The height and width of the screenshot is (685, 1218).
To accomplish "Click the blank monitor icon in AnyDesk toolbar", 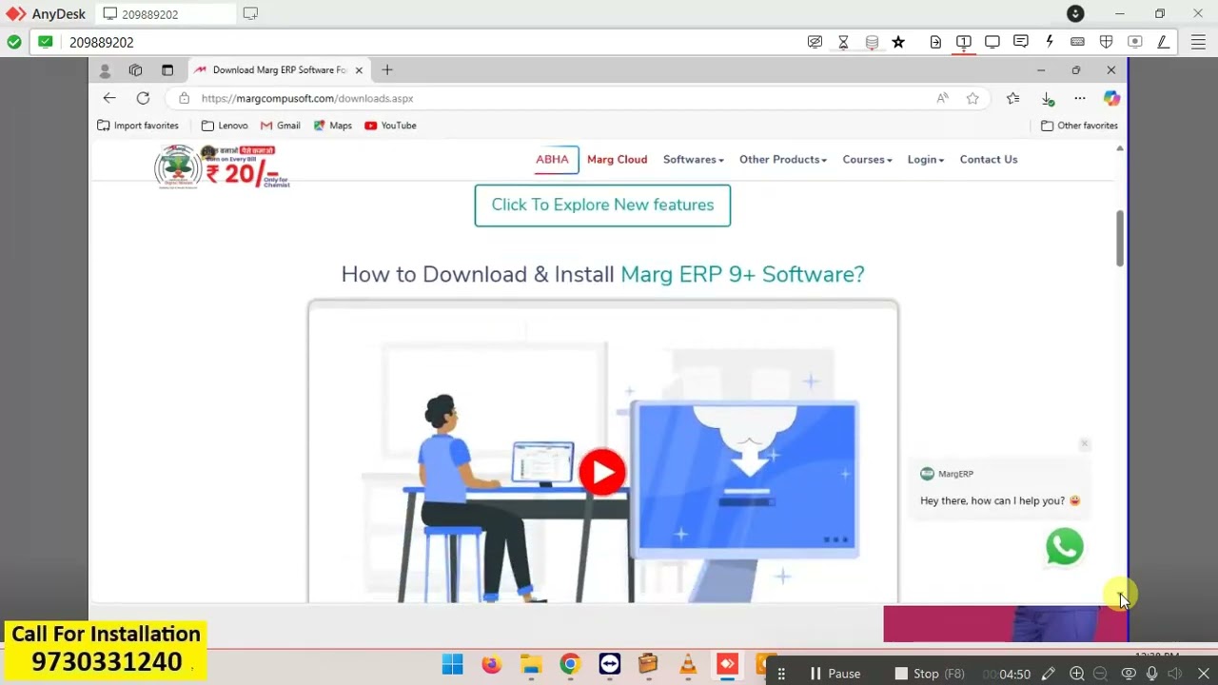I will coord(992,42).
